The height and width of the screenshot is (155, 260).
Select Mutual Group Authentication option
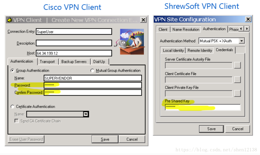tap(92, 70)
